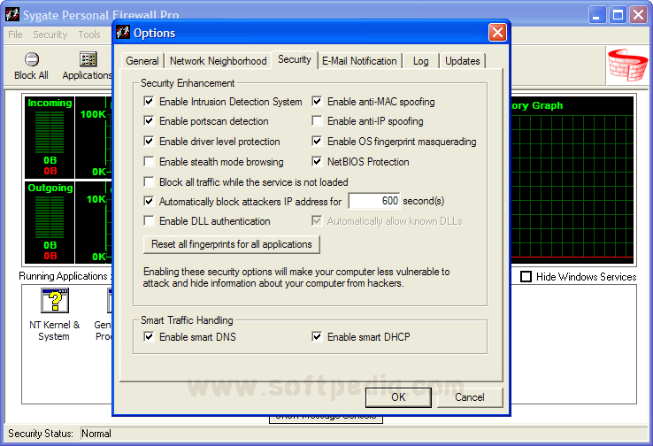Image resolution: width=653 pixels, height=446 pixels.
Task: Check Enable anti-IP spoofing
Action: point(317,120)
